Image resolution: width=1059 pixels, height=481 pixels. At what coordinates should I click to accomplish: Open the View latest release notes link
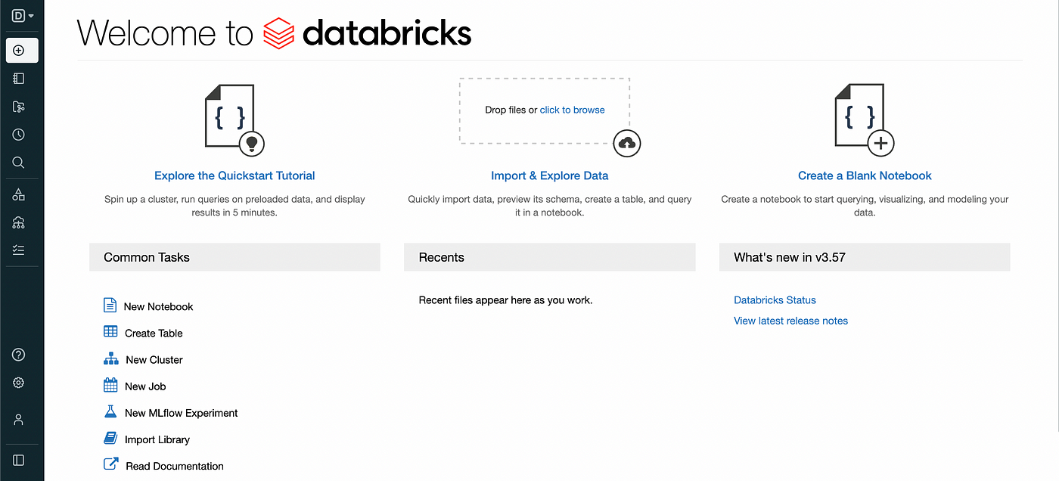pyautogui.click(x=790, y=321)
